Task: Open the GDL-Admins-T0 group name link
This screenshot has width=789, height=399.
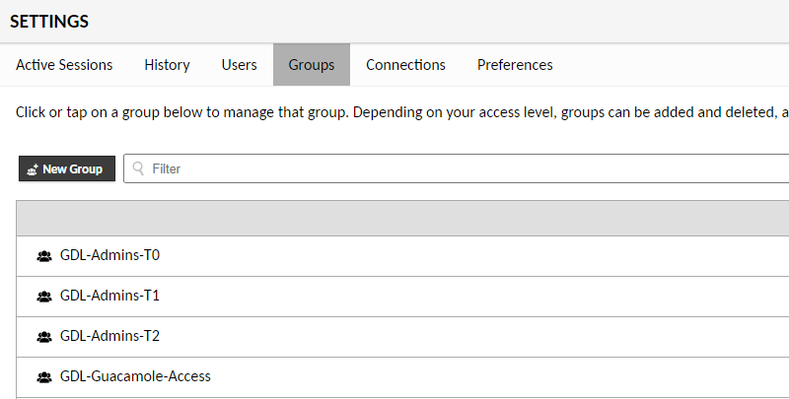Action: (x=109, y=255)
